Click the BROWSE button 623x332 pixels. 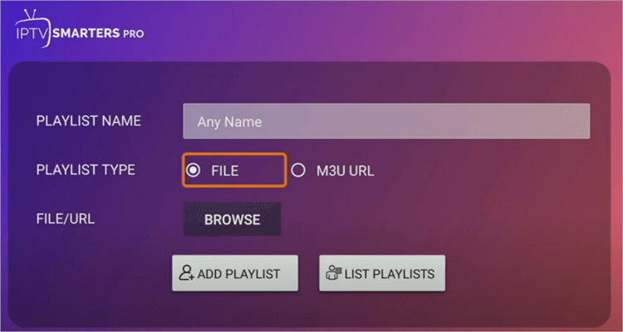(232, 219)
